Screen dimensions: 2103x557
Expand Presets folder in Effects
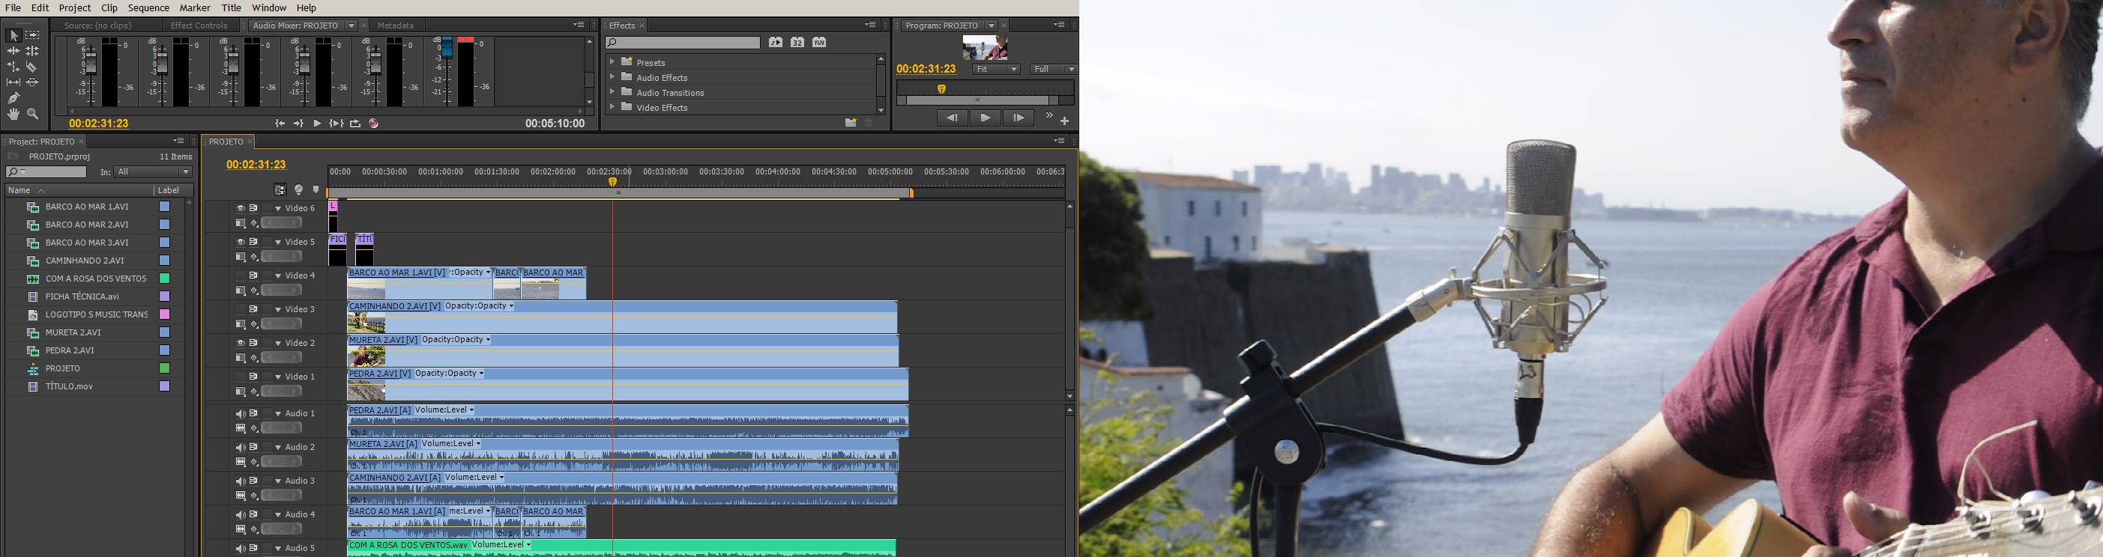[x=612, y=62]
